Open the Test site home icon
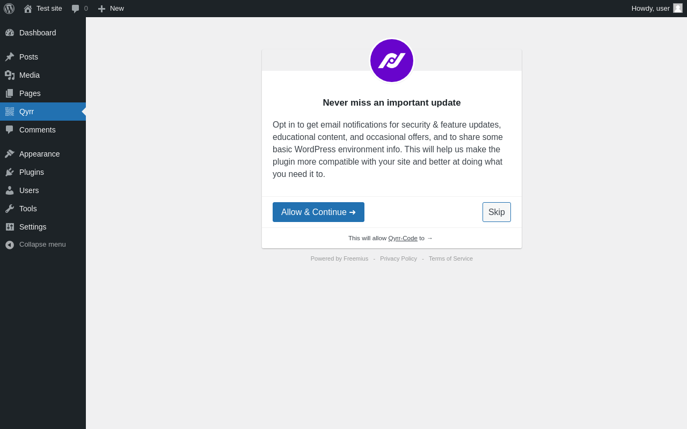The image size is (687, 429). point(28,9)
